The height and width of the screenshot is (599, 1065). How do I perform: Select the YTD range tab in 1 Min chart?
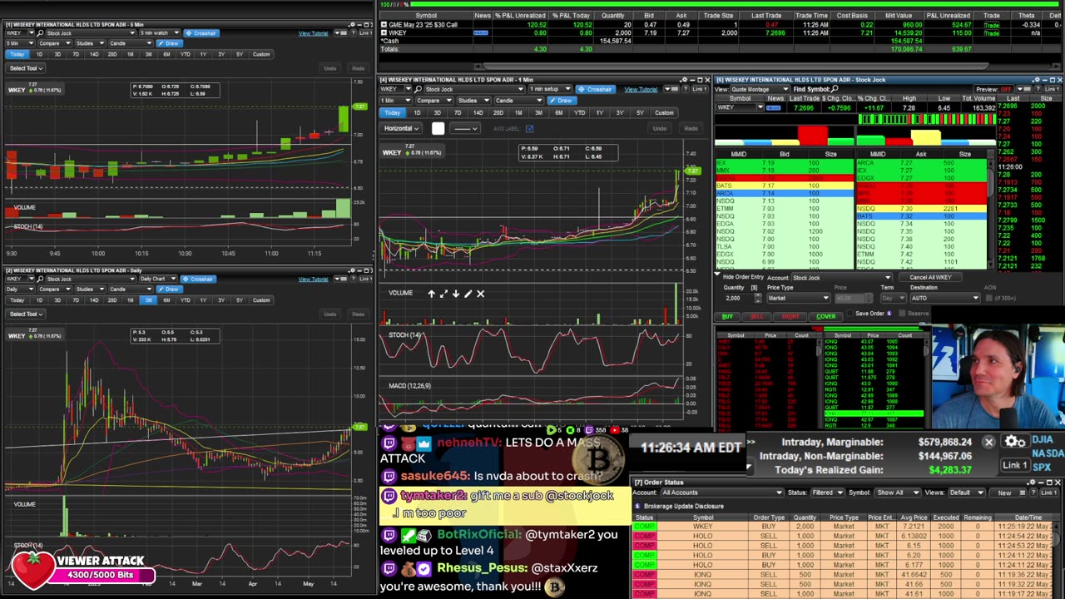579,112
